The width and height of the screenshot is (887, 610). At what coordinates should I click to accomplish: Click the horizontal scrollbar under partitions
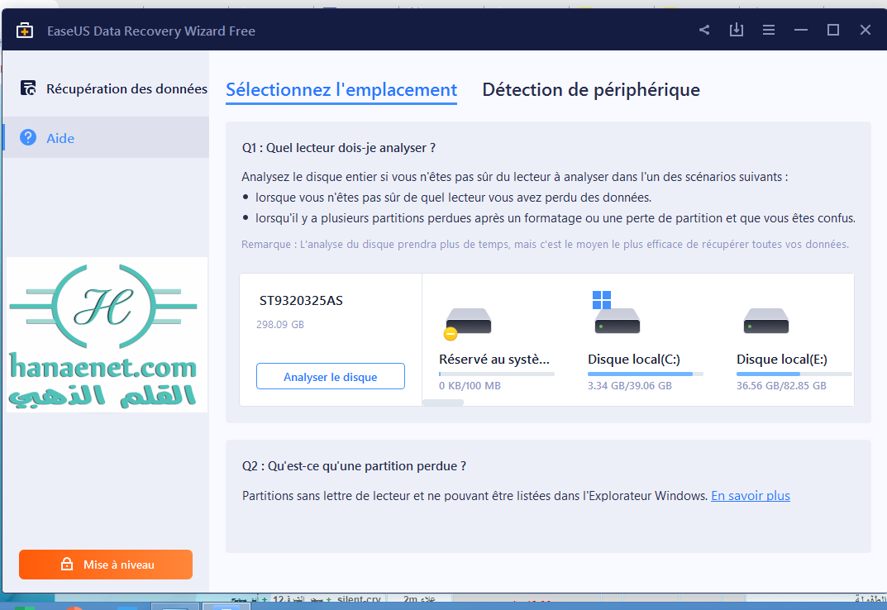pyautogui.click(x=443, y=403)
